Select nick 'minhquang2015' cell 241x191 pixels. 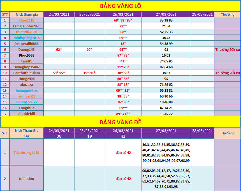(27, 38)
